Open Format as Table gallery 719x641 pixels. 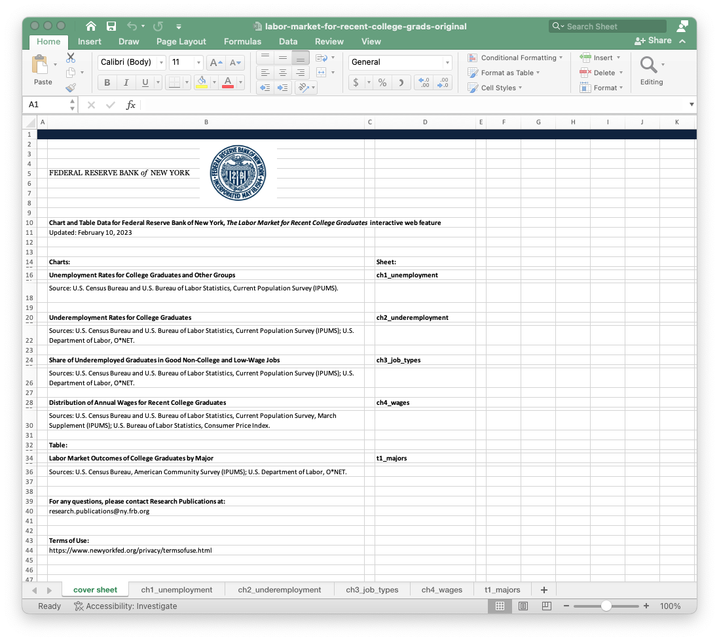504,73
